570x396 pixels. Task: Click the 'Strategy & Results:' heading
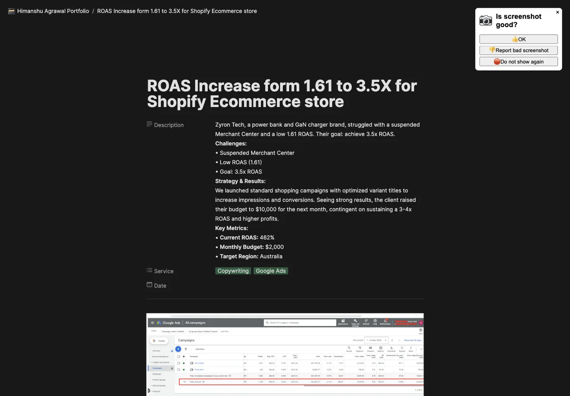click(240, 181)
